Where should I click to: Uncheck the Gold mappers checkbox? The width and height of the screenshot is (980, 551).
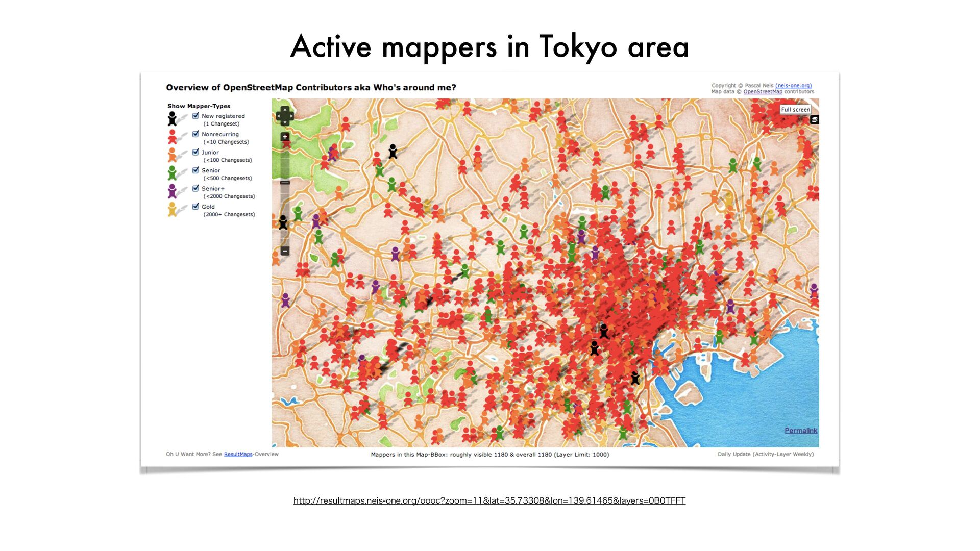[195, 207]
